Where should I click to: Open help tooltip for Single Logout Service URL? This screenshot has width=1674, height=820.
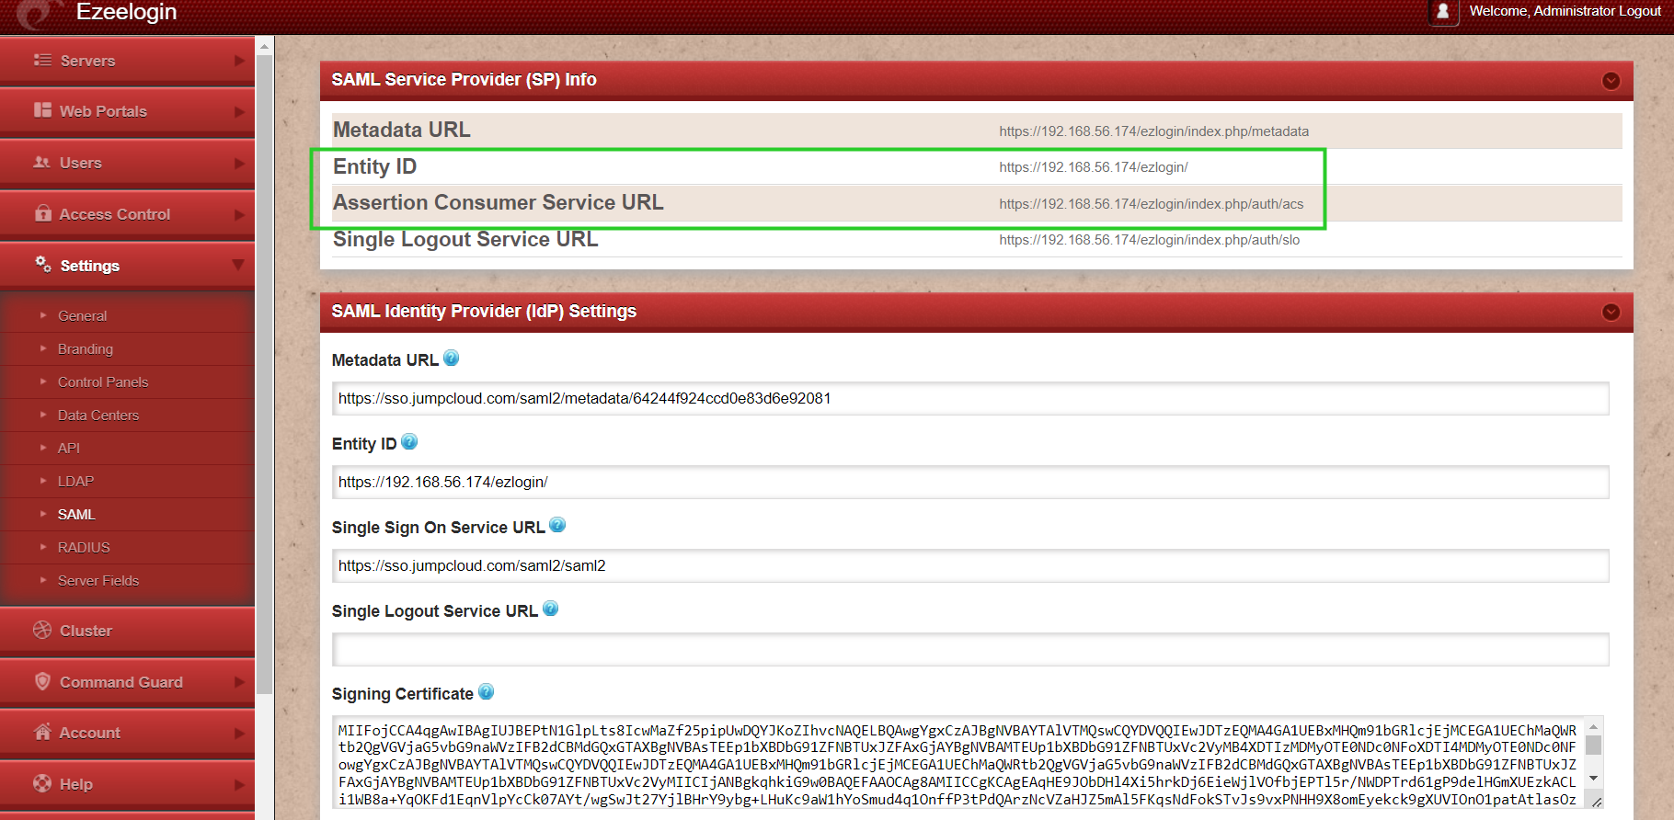pyautogui.click(x=550, y=609)
